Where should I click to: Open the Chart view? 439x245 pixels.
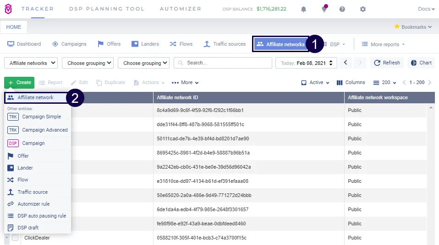click(421, 63)
